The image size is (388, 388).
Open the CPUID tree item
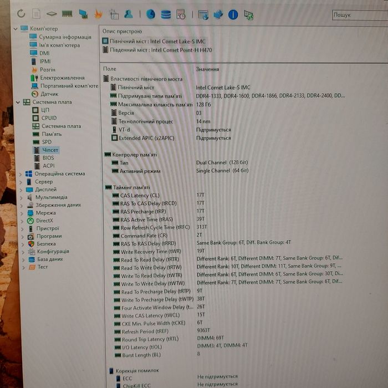click(x=45, y=118)
